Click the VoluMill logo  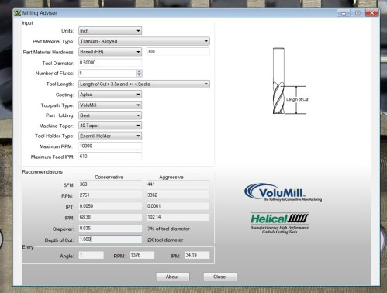pos(283,192)
